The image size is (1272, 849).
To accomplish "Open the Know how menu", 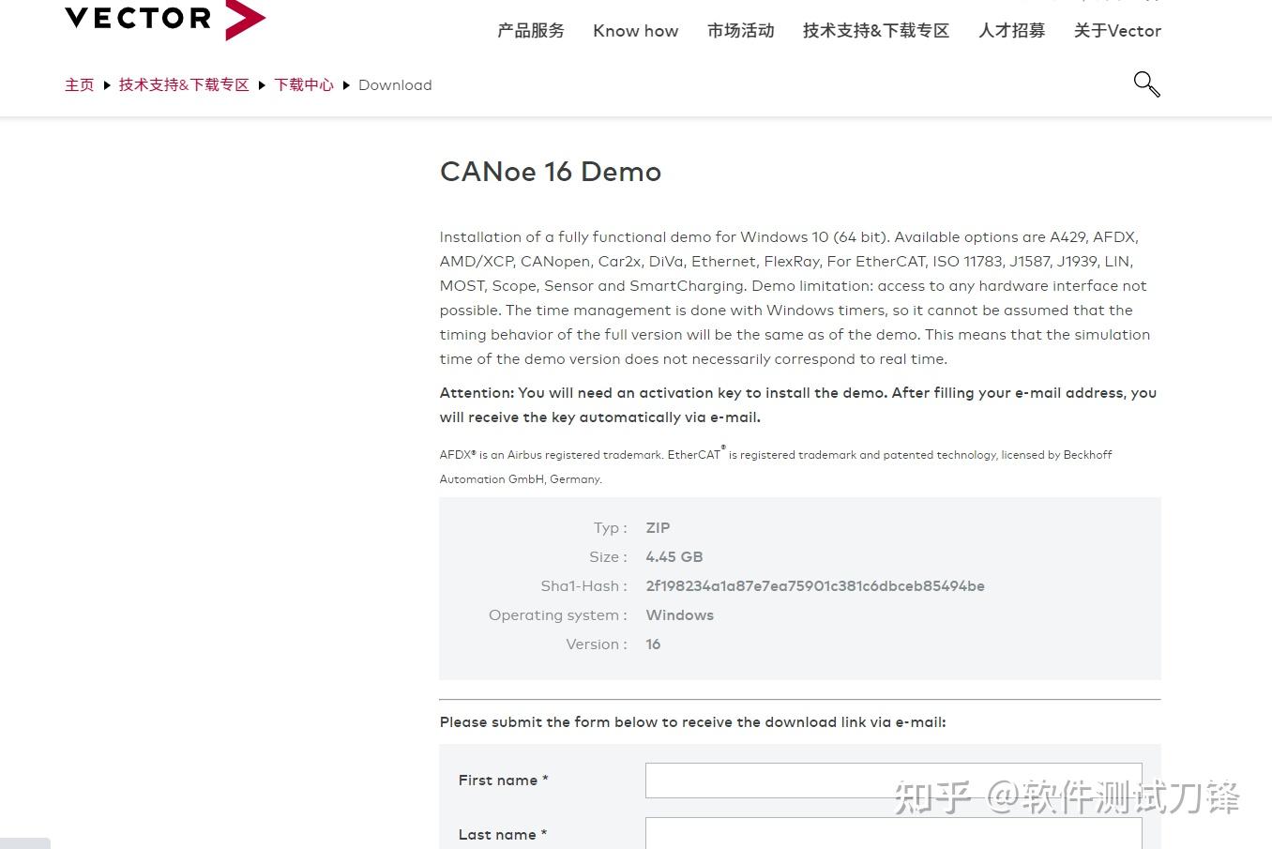I will [635, 30].
